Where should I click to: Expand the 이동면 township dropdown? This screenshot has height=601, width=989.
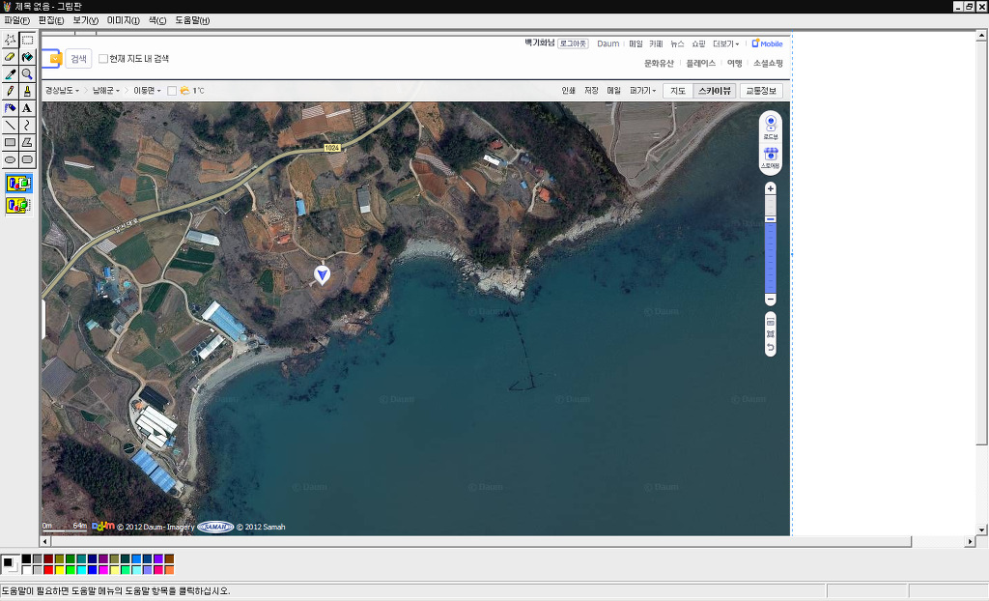(147, 90)
